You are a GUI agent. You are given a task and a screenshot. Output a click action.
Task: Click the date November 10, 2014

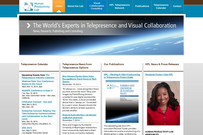(x=72, y=84)
